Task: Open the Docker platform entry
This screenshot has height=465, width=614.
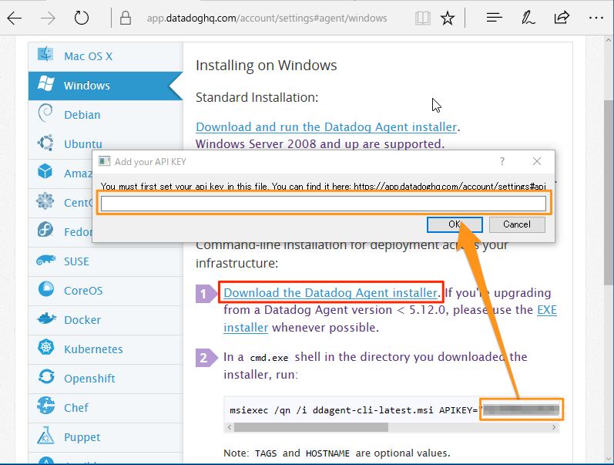Action: click(x=106, y=320)
